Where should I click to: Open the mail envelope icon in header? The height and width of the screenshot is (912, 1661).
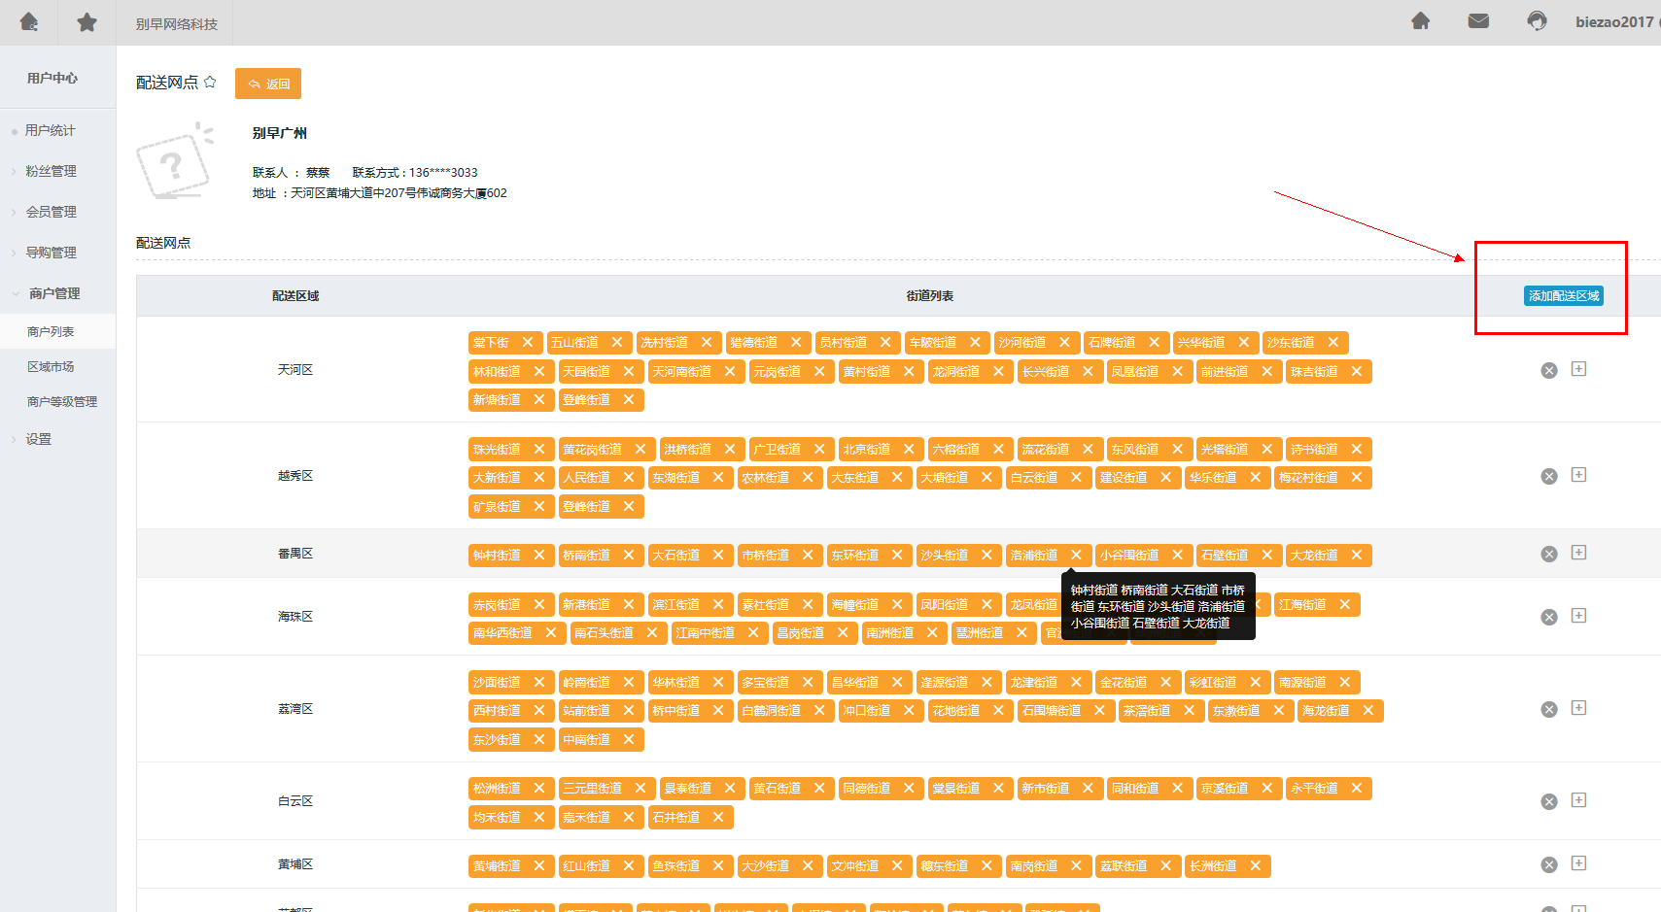[1478, 21]
